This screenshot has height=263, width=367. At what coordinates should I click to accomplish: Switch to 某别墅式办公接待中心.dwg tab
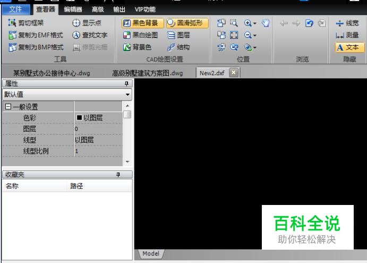pos(52,73)
